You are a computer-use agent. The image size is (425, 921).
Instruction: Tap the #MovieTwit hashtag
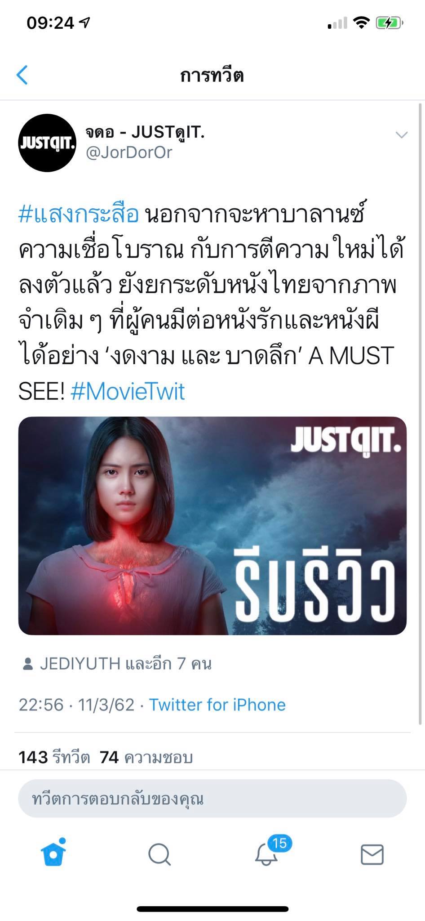pyautogui.click(x=128, y=391)
